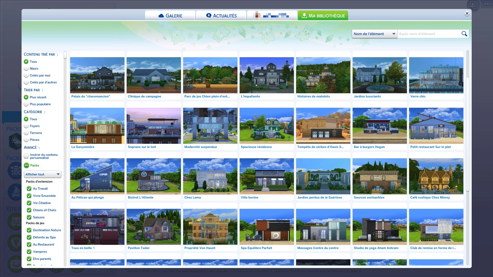Open the Nom de l'élément dropdown
The height and width of the screenshot is (277, 493).
374,34
